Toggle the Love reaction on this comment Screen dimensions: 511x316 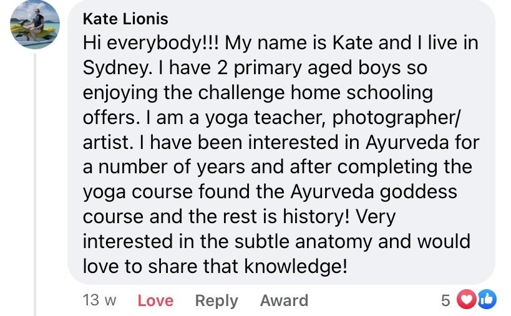pos(155,300)
